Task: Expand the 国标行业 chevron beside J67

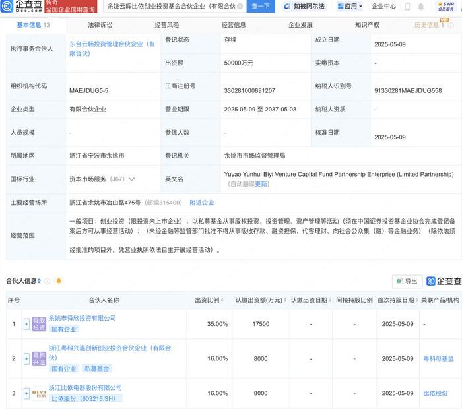Action: (132, 179)
